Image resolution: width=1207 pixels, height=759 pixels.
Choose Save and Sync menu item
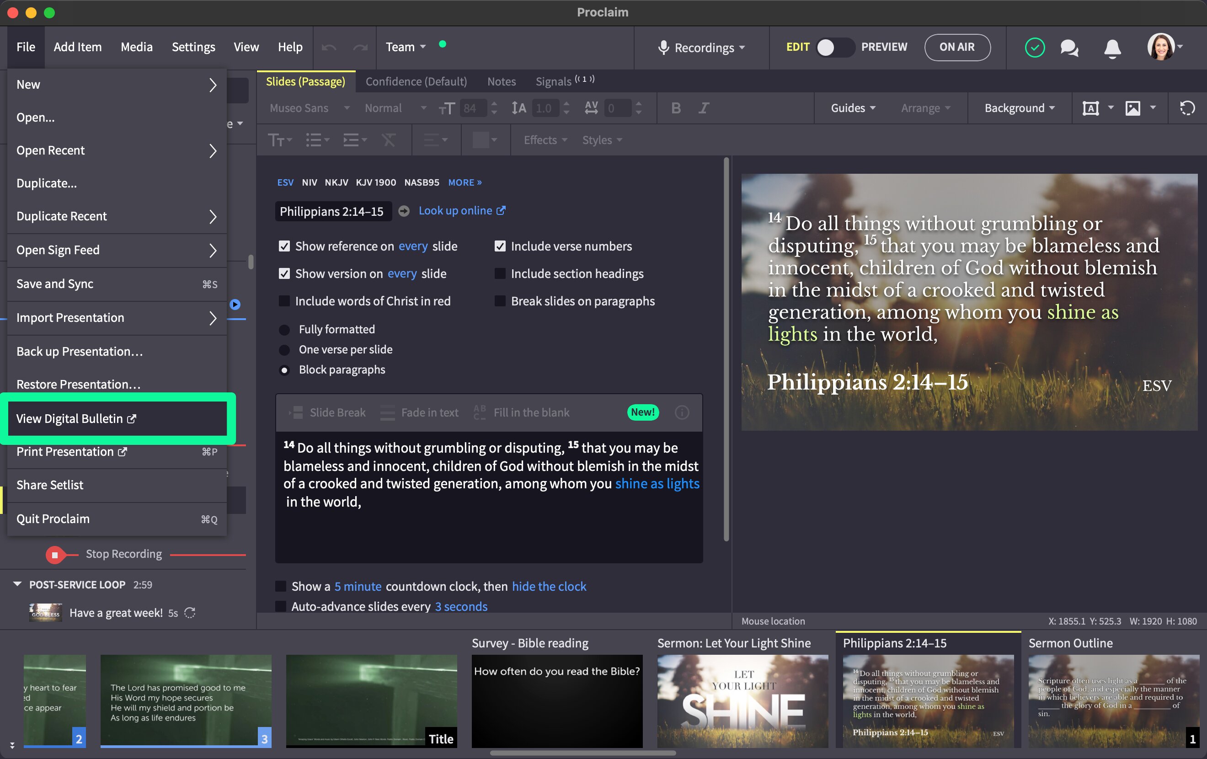[x=117, y=284]
